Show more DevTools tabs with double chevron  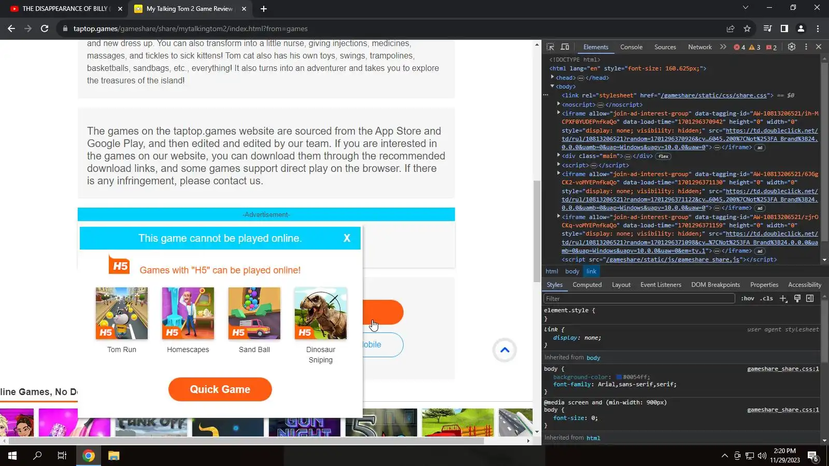(x=723, y=47)
